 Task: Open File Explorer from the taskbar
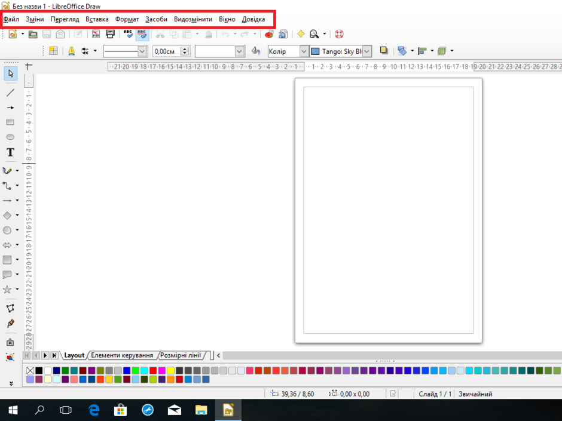point(201,410)
